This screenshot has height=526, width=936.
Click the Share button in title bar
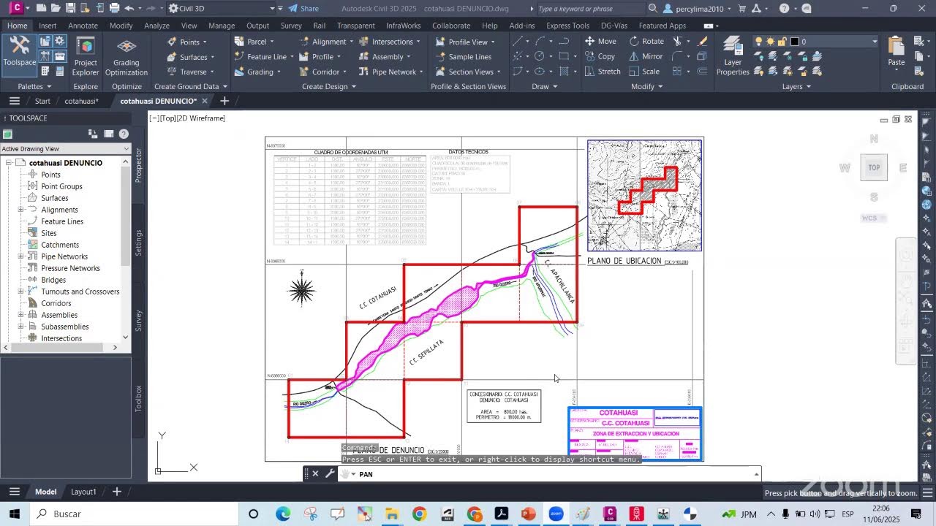(x=303, y=9)
